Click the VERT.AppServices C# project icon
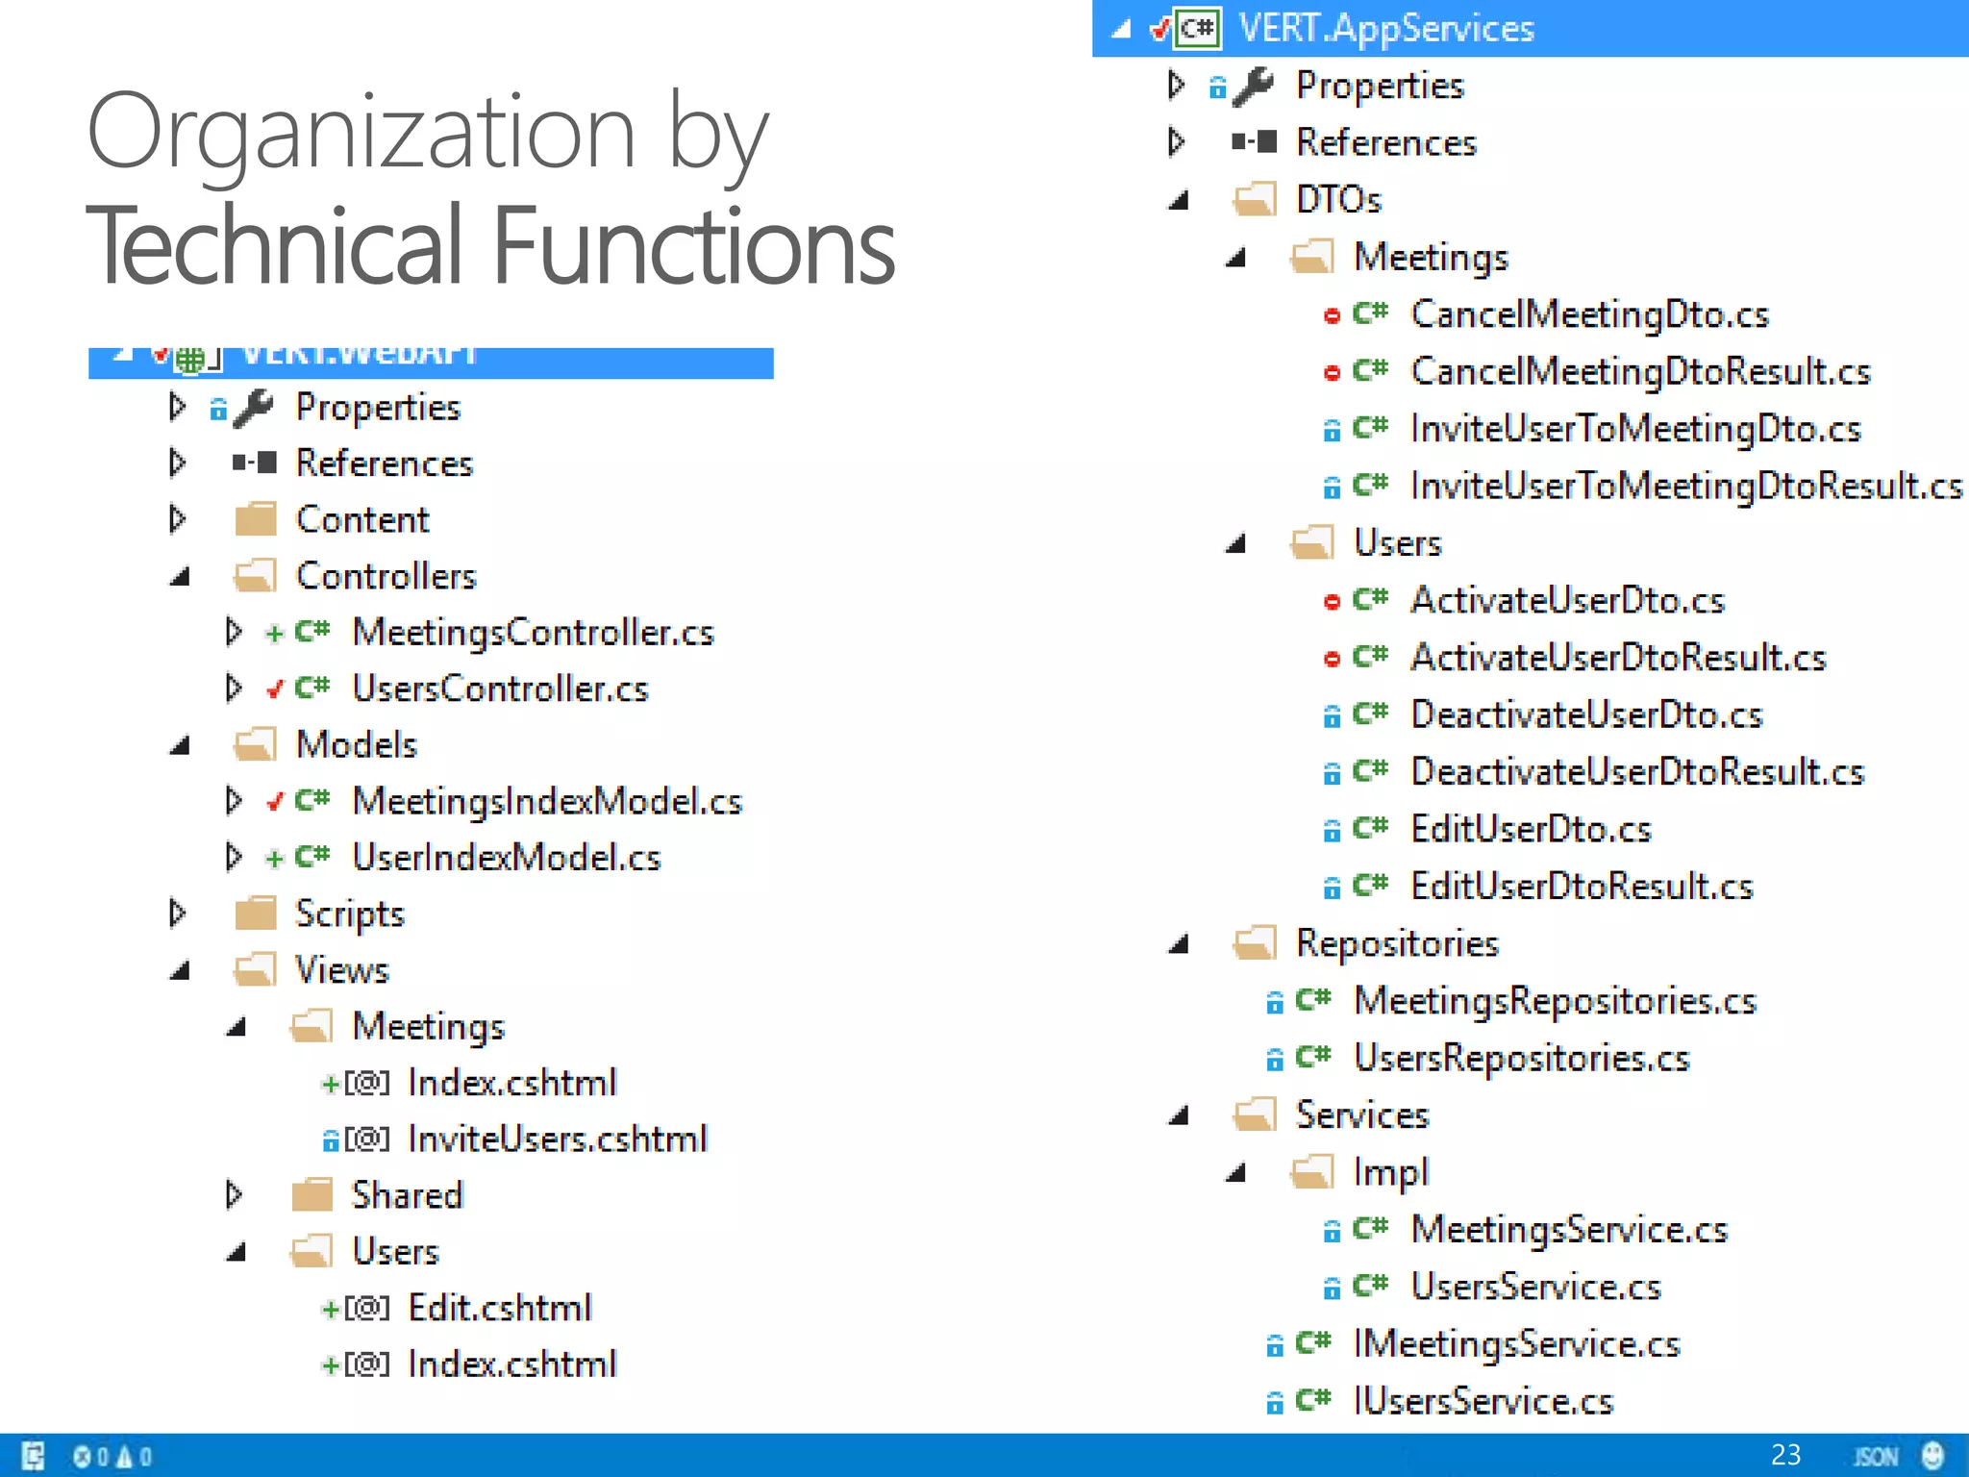This screenshot has height=1477, width=1969. pos(1198,28)
